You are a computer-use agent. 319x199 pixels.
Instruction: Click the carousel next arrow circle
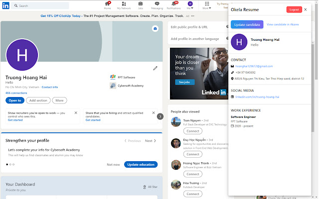(160, 116)
